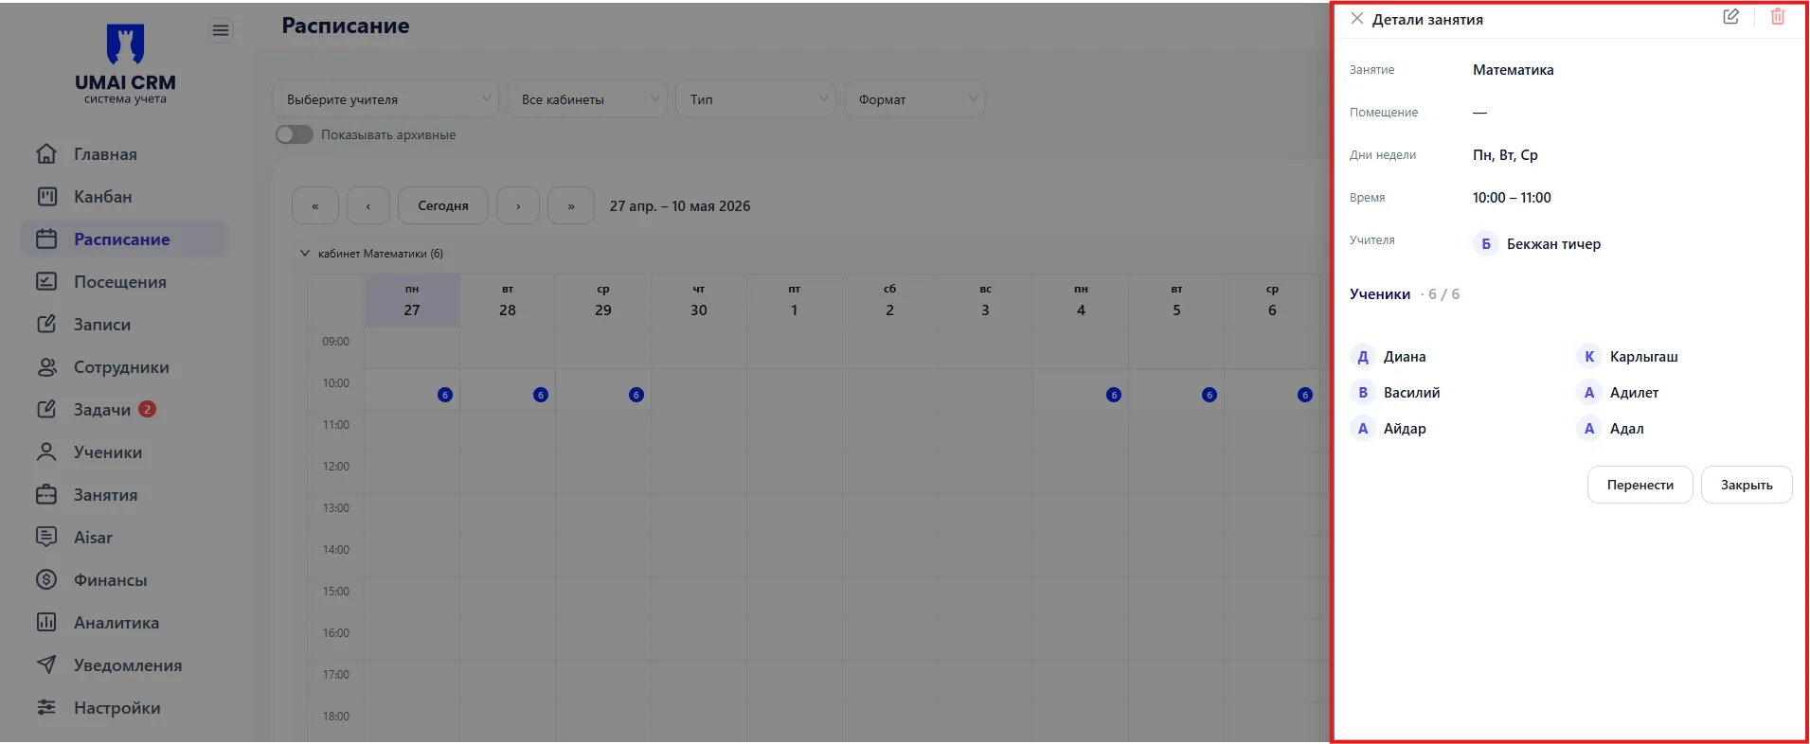Open the Канбан menu item

point(125,196)
